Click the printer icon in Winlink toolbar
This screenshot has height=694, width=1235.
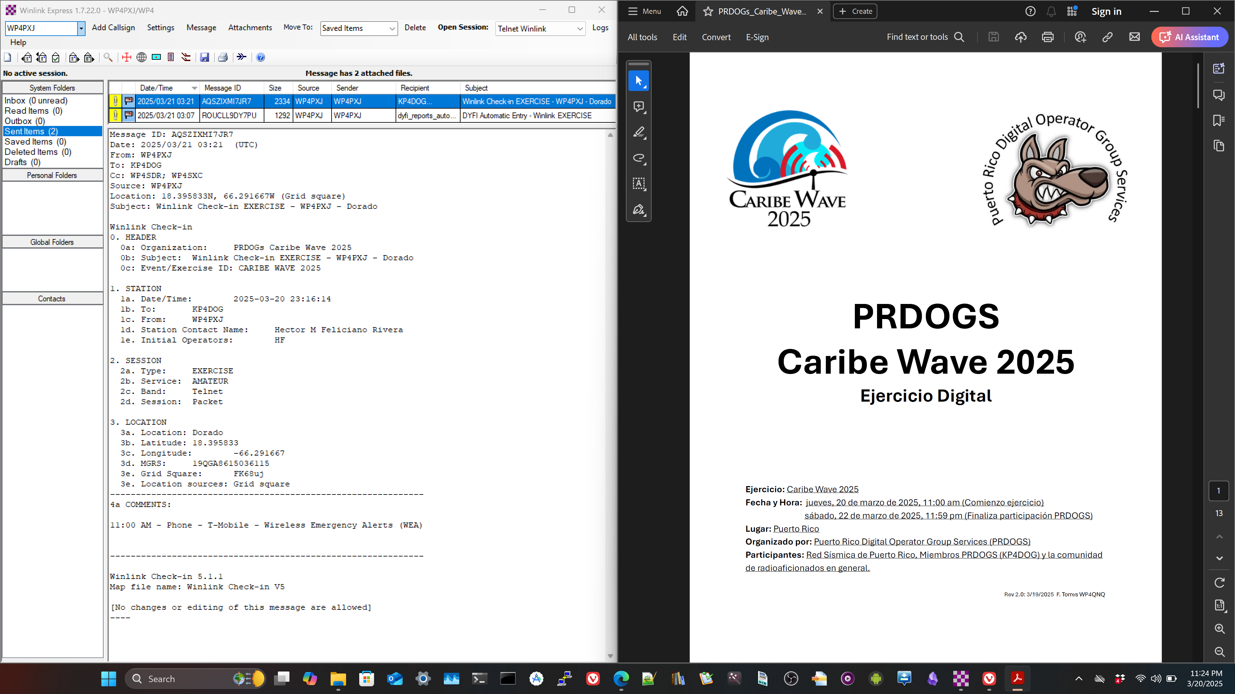[223, 58]
